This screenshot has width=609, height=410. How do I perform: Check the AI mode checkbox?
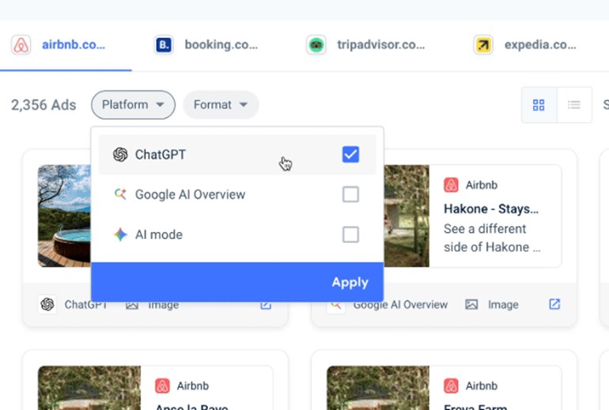tap(350, 234)
